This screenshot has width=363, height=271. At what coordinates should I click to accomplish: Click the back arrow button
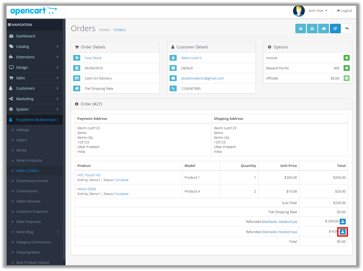coord(347,29)
